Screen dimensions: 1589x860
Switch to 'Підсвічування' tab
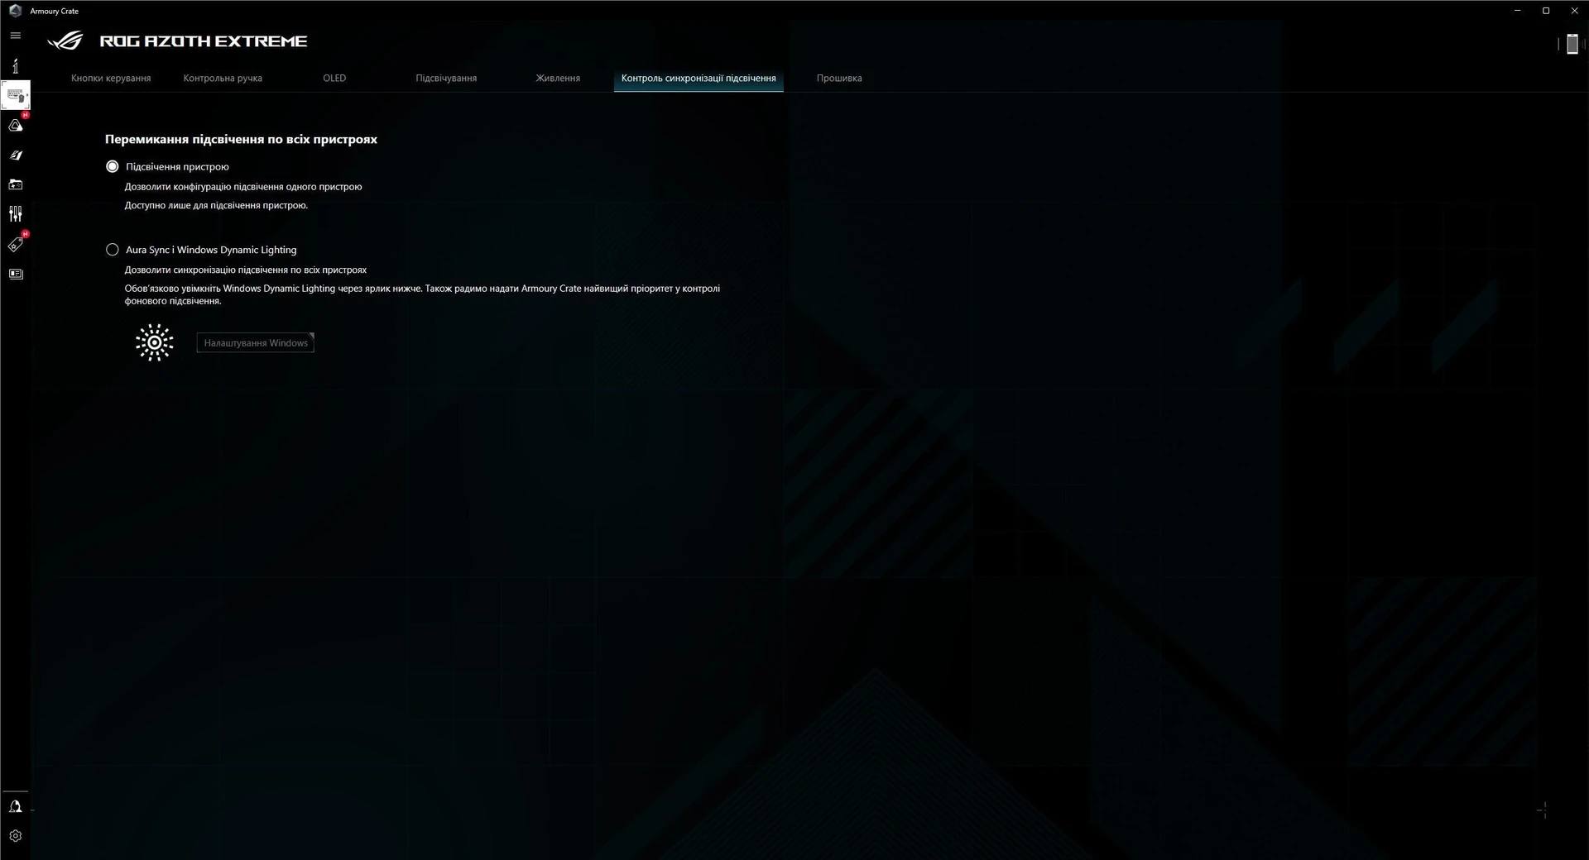[446, 78]
